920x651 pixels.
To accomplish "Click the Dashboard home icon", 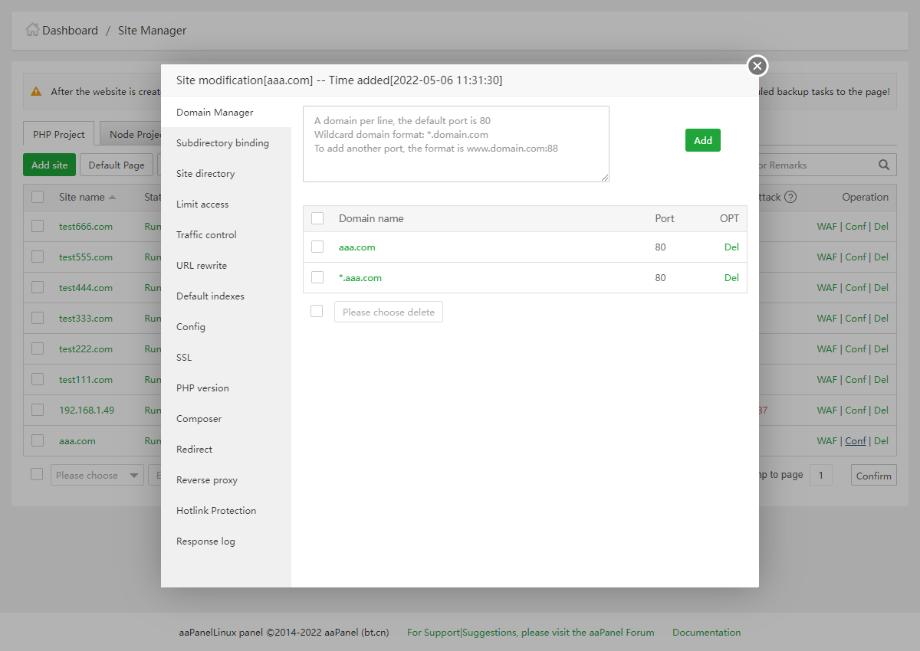I will point(32,30).
